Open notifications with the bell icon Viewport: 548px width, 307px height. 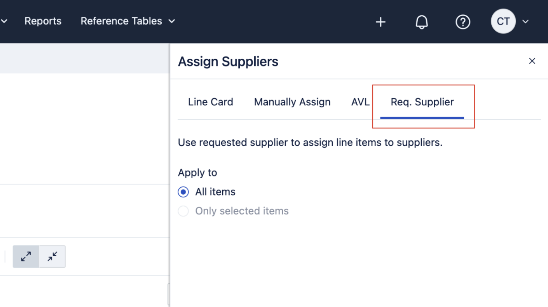click(x=422, y=22)
